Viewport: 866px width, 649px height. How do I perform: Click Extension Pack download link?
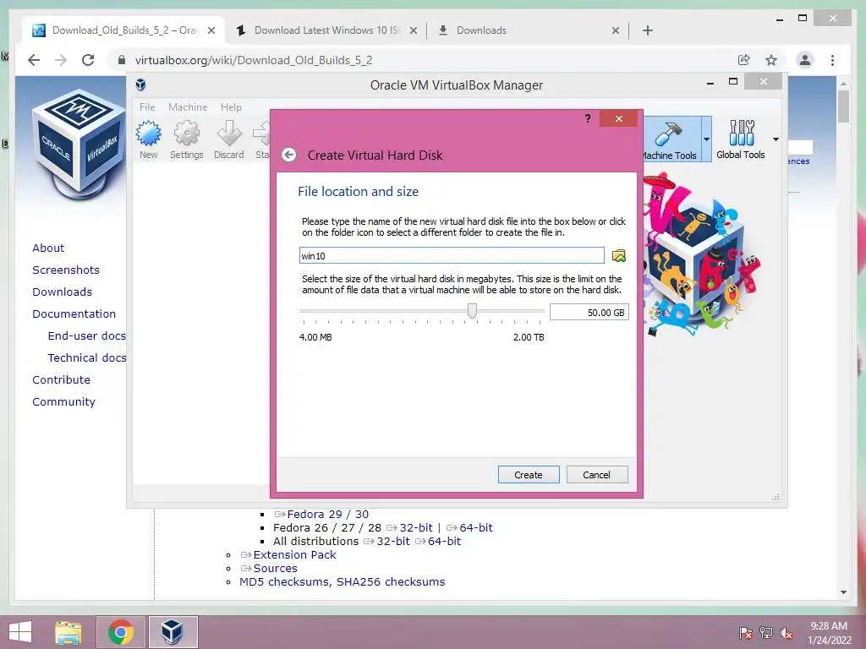click(x=294, y=554)
